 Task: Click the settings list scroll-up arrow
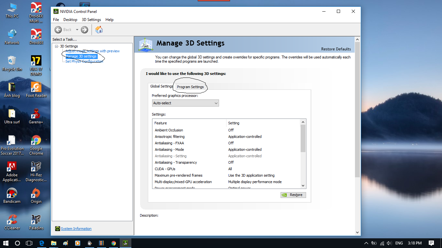pyautogui.click(x=303, y=122)
